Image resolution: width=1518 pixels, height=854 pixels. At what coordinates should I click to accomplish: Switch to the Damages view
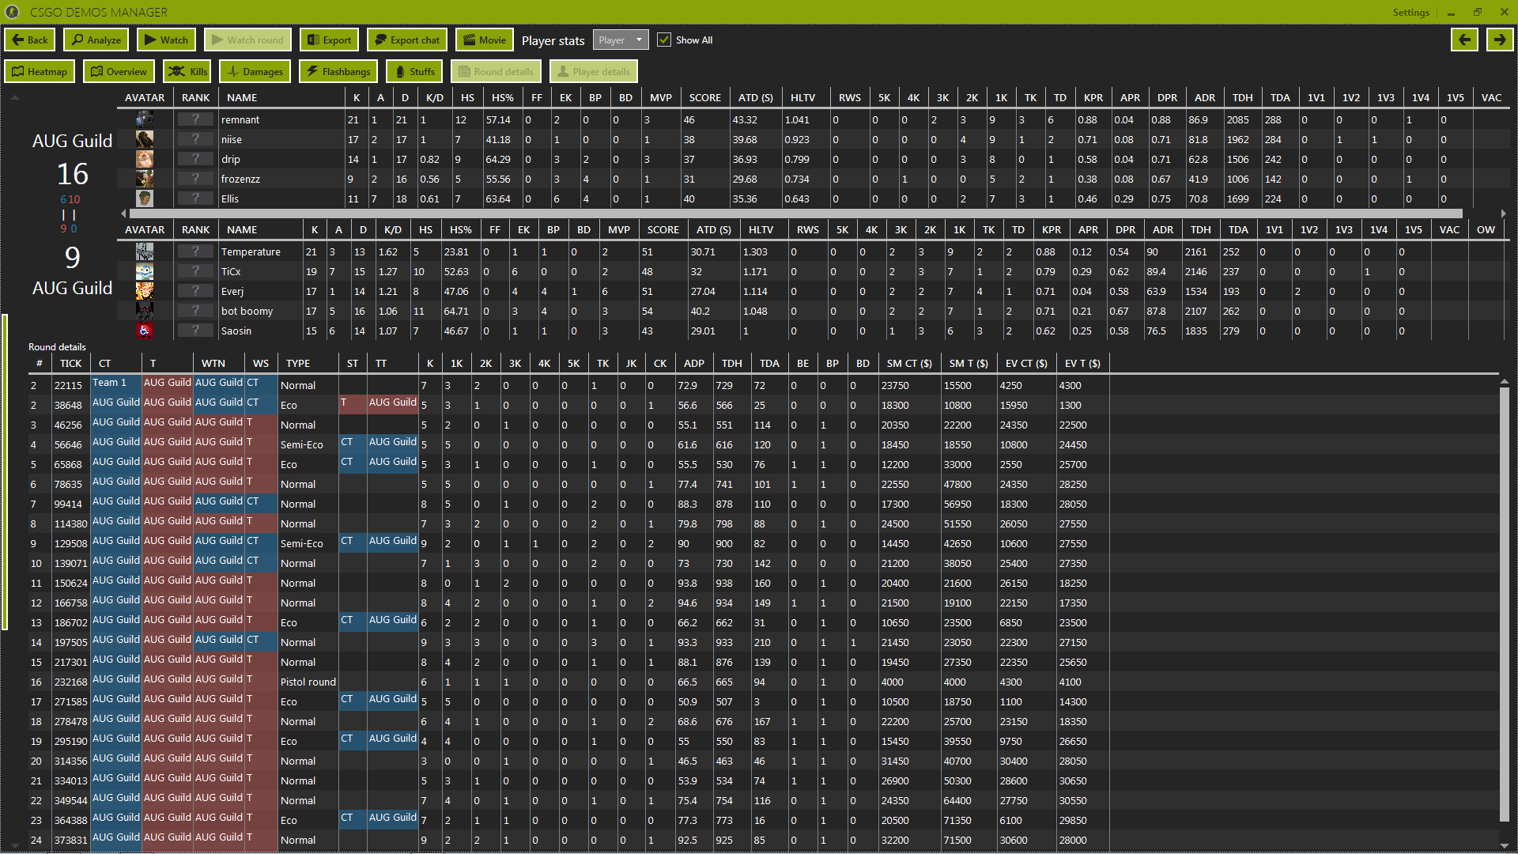click(255, 72)
